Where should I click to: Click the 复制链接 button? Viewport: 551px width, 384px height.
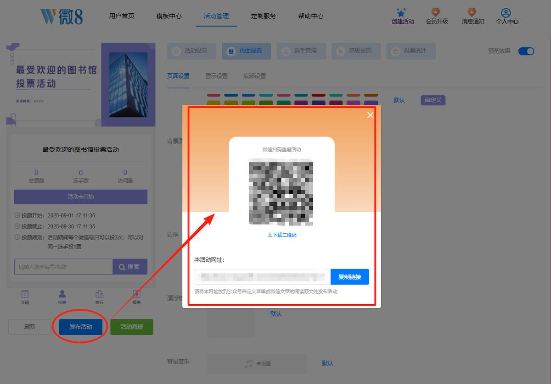click(x=350, y=277)
